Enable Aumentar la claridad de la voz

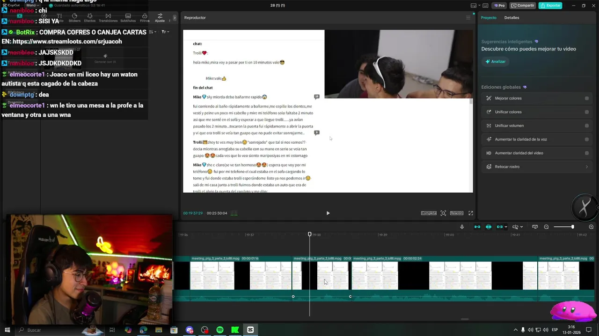[587, 139]
